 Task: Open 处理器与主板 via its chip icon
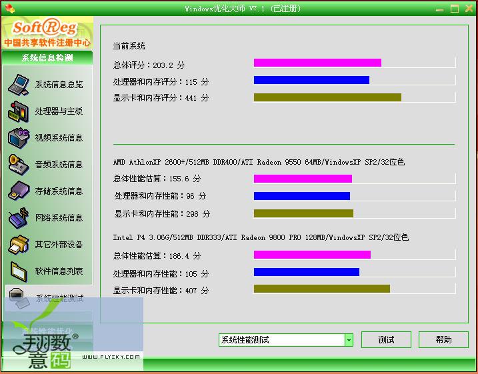[19, 111]
